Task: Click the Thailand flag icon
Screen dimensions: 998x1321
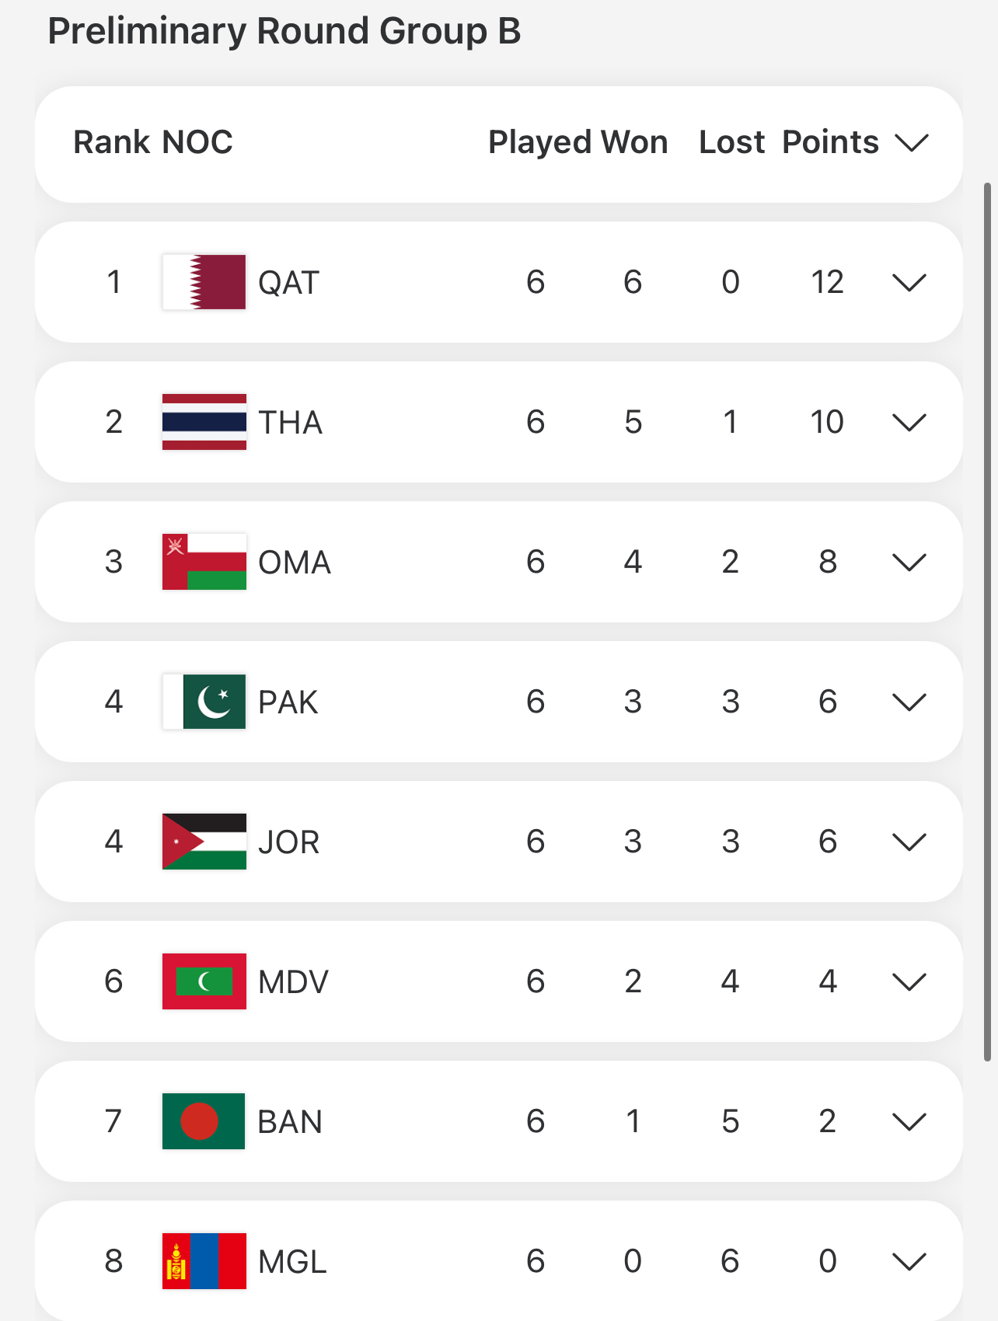Action: click(x=204, y=422)
